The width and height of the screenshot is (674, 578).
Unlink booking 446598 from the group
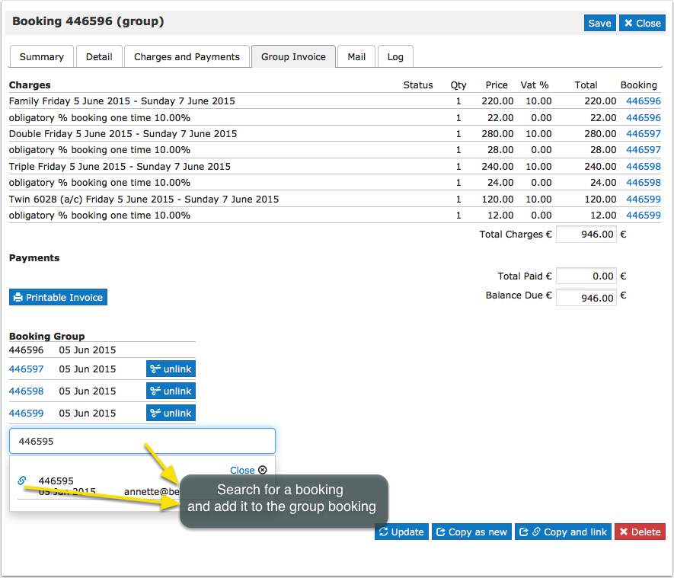click(171, 391)
